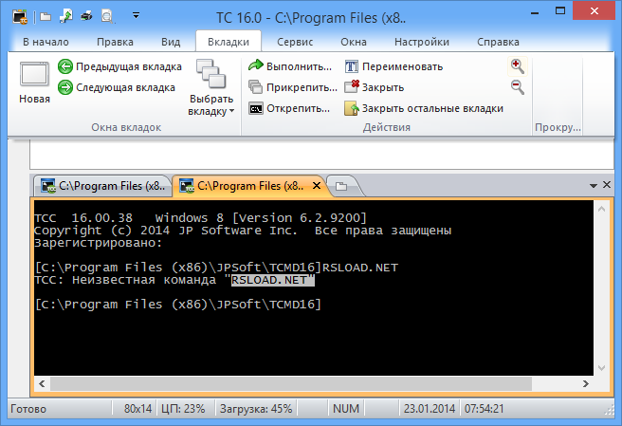
Task: Open the Справка ribbon tab
Action: tap(498, 42)
